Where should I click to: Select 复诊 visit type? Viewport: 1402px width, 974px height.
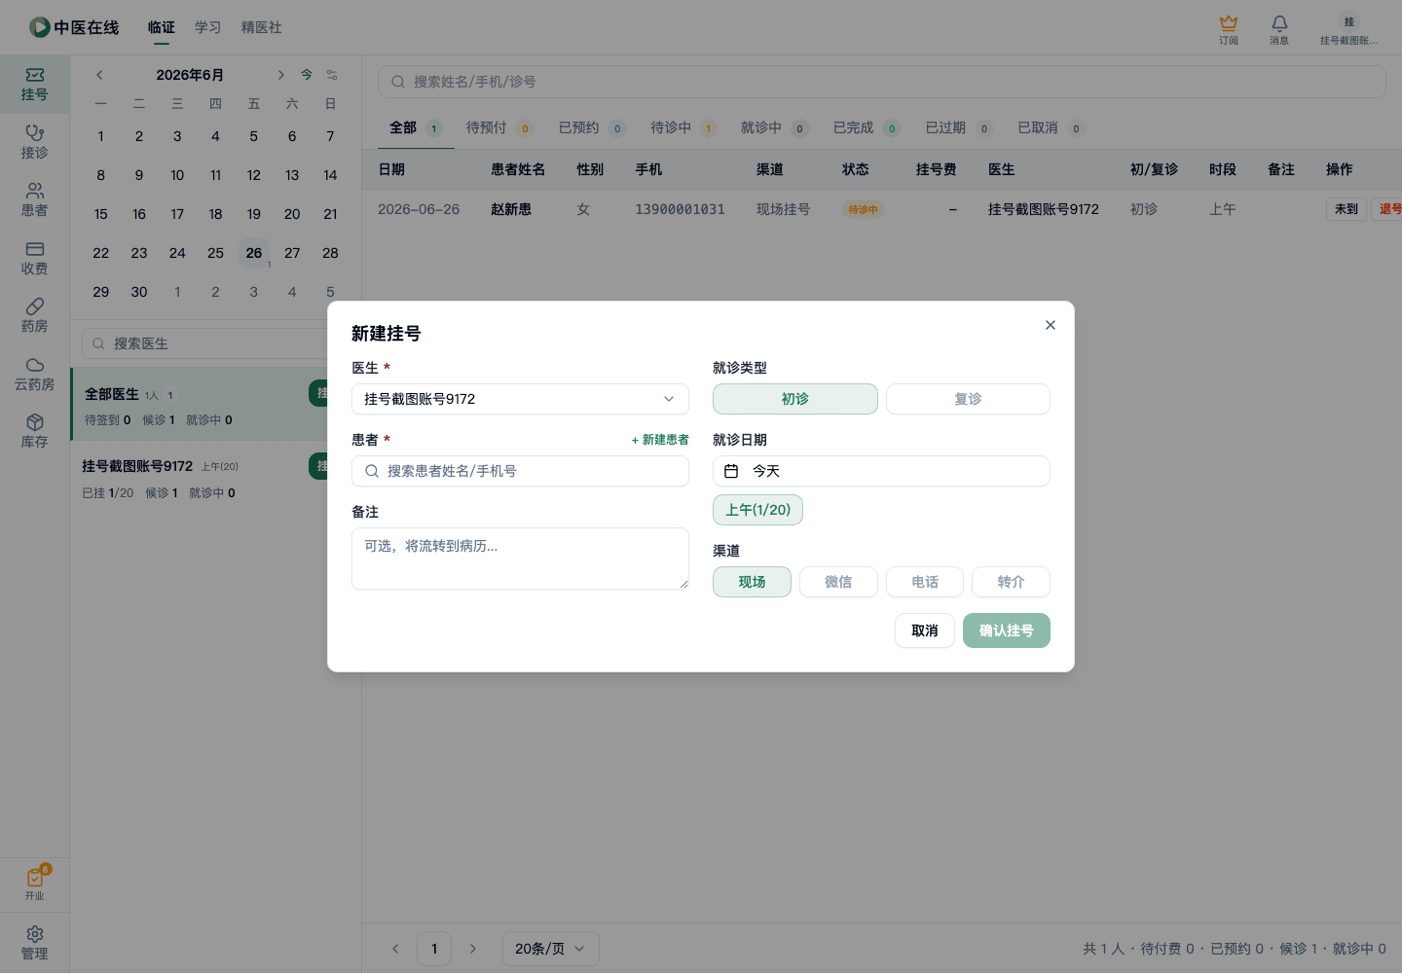tap(968, 399)
